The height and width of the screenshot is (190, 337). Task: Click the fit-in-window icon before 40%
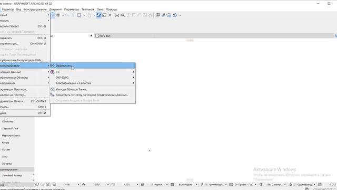(x=54, y=184)
